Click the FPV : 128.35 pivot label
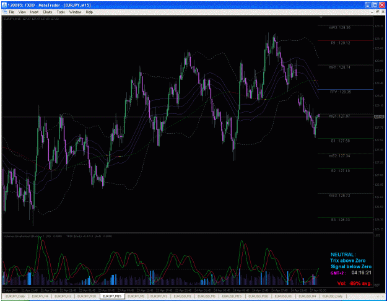The width and height of the screenshot is (387, 301). [341, 92]
